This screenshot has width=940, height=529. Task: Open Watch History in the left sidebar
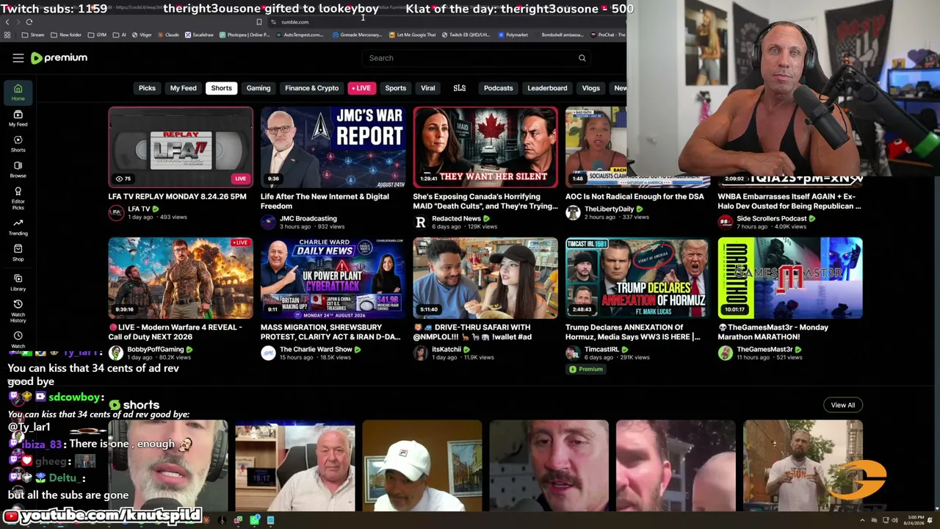click(18, 312)
